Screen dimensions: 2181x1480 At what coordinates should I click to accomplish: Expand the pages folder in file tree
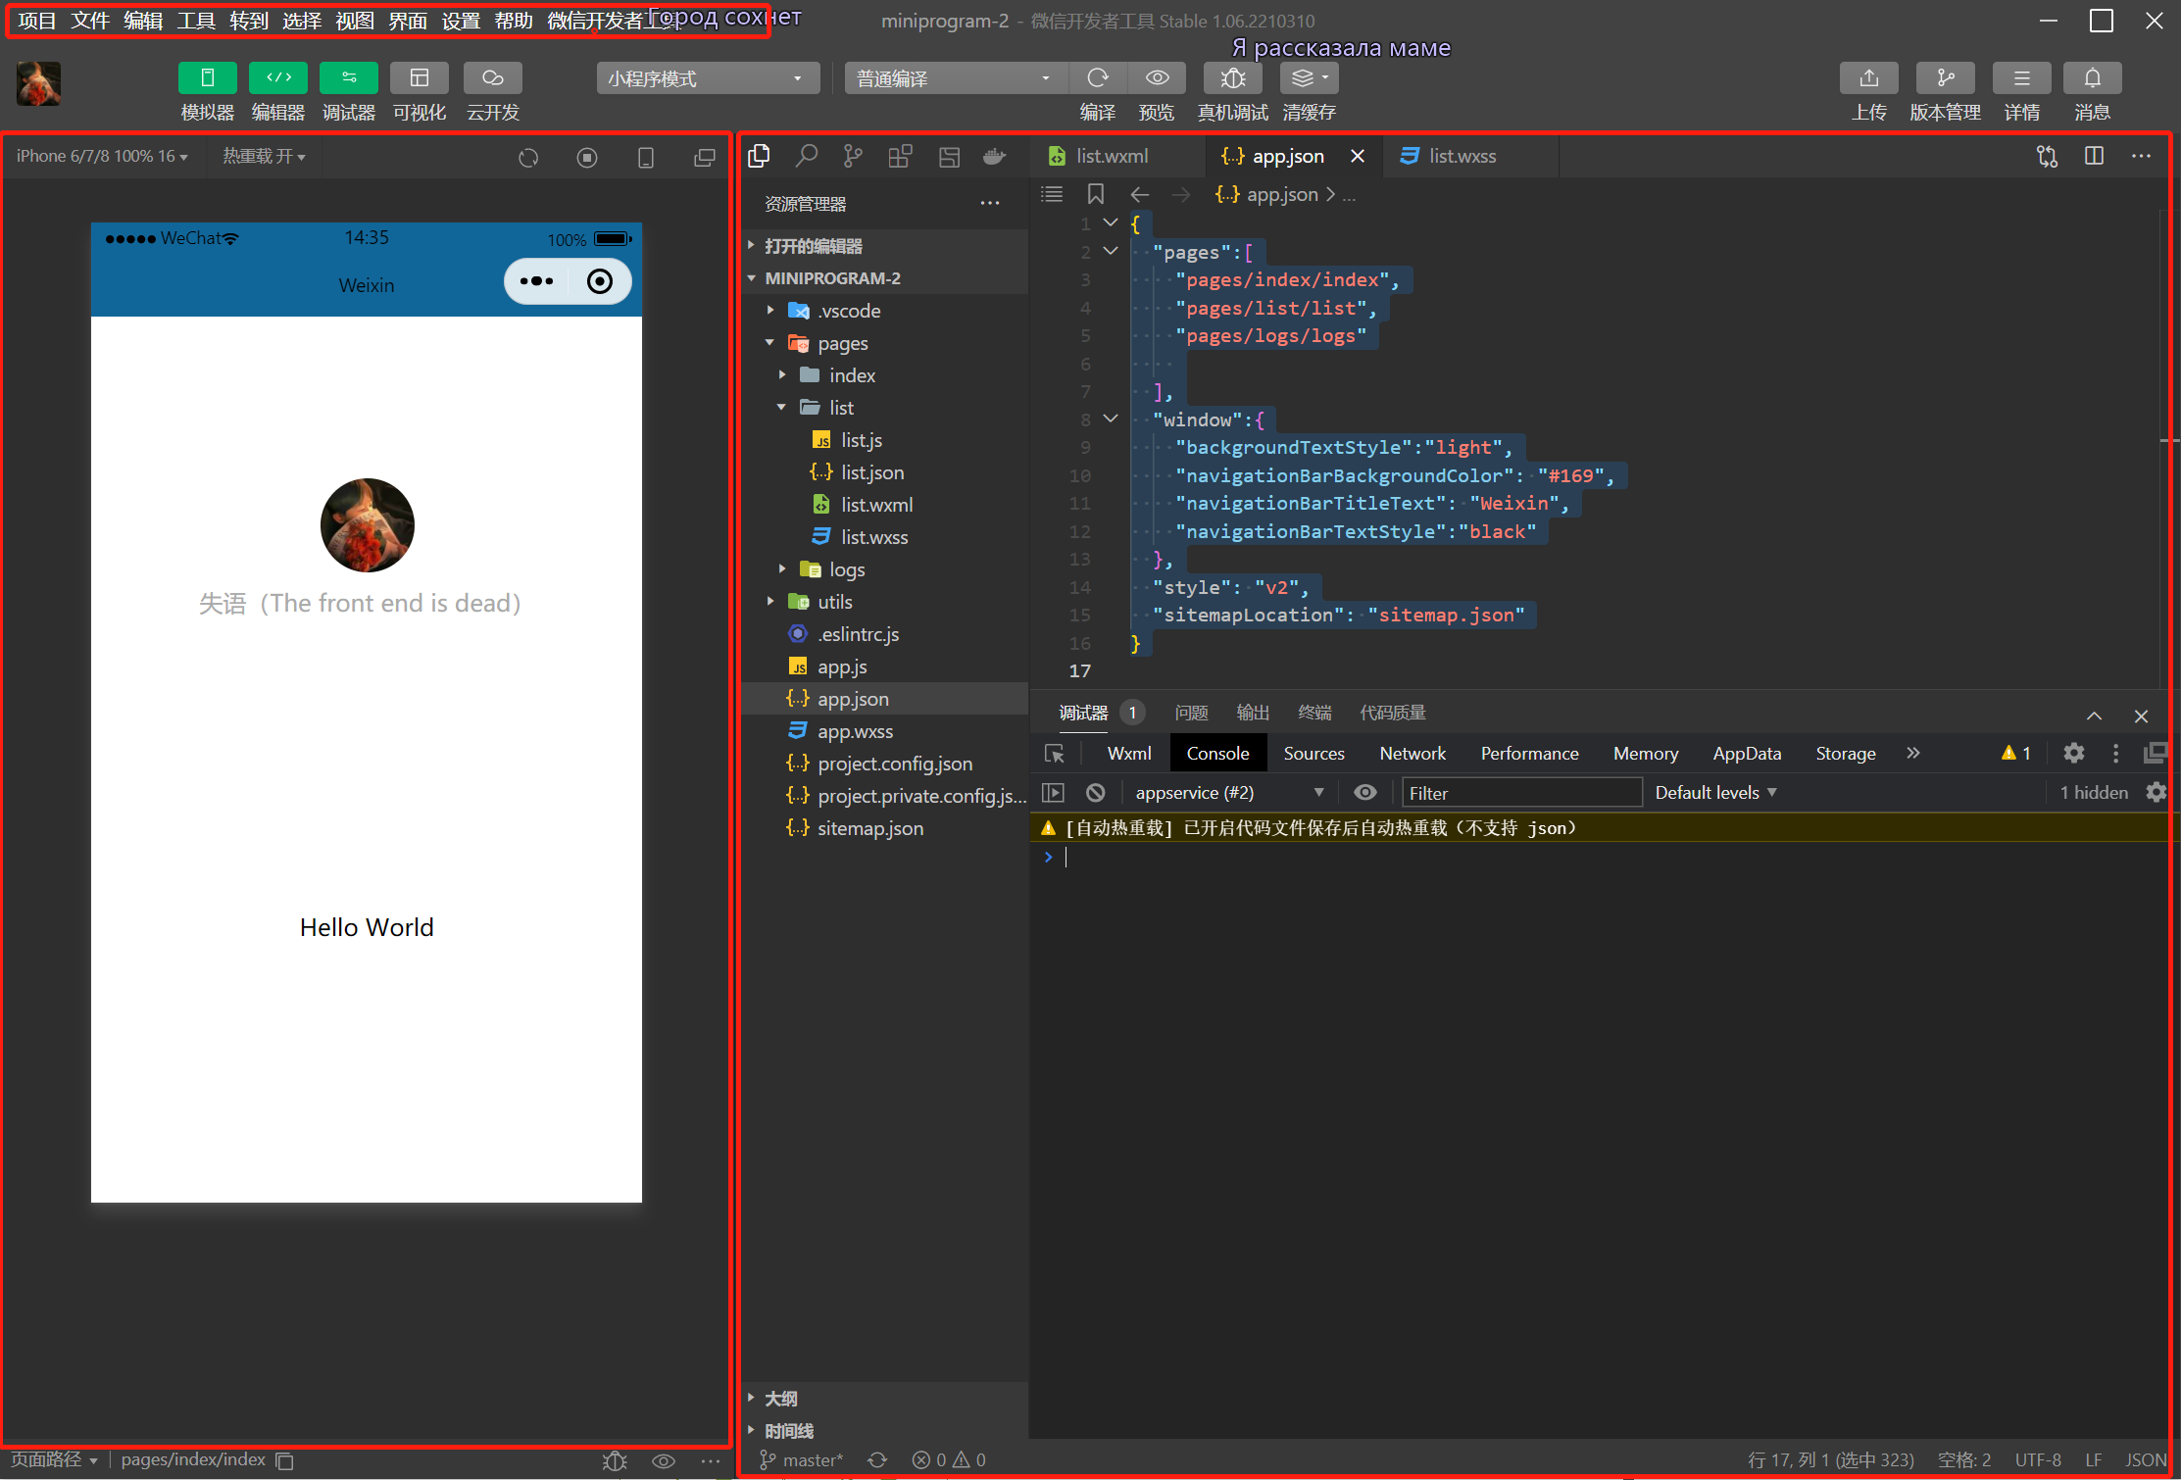point(769,342)
